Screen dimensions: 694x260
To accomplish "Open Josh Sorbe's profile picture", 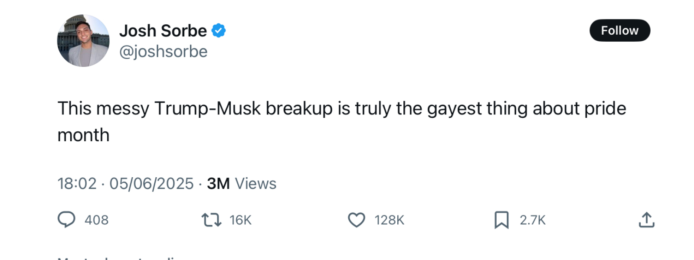I will click(x=83, y=40).
